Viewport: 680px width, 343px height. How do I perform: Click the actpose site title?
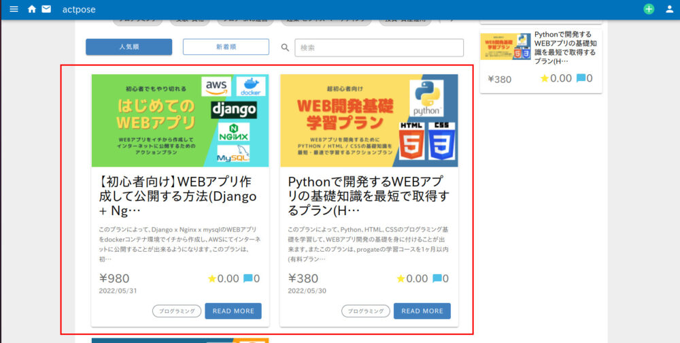79,10
